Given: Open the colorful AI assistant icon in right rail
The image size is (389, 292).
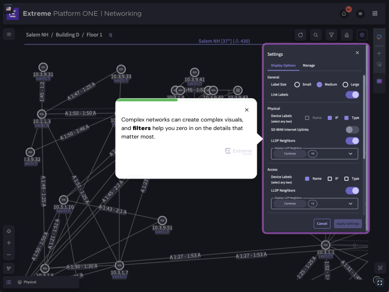Looking at the screenshot, I should [379, 37].
